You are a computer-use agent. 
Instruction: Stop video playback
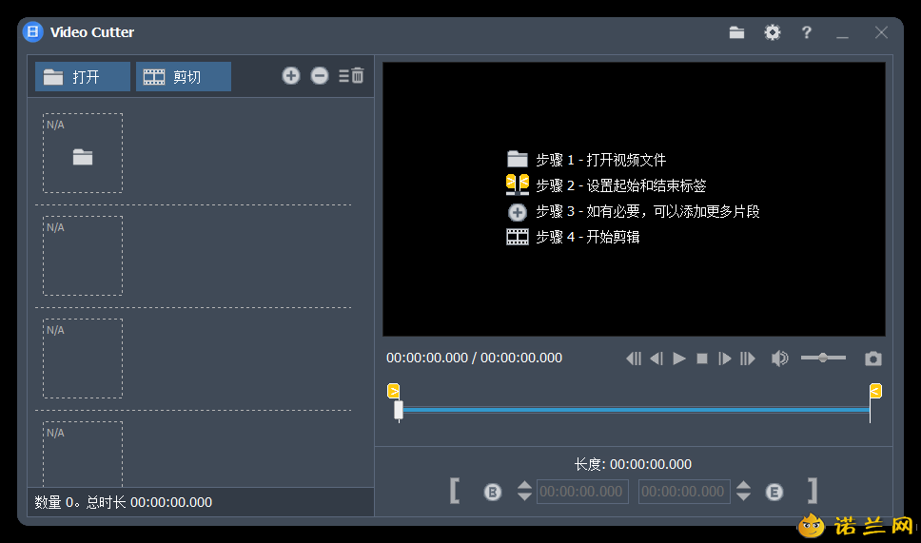point(702,359)
